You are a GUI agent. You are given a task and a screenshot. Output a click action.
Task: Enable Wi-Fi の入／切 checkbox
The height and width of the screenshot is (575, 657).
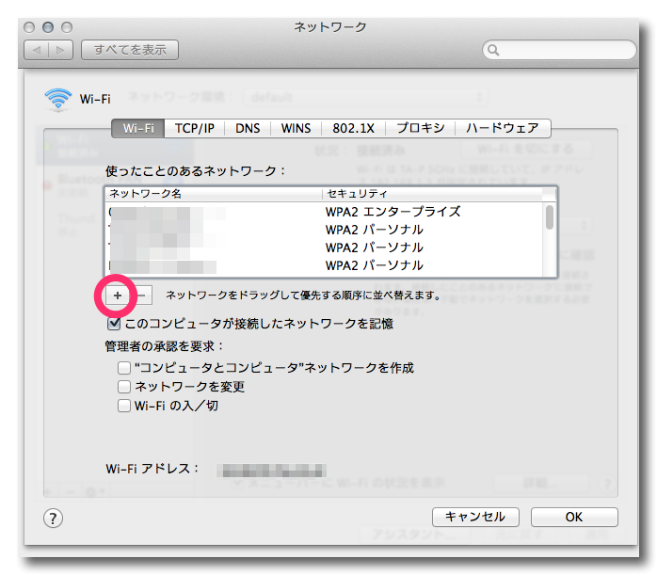coord(124,406)
